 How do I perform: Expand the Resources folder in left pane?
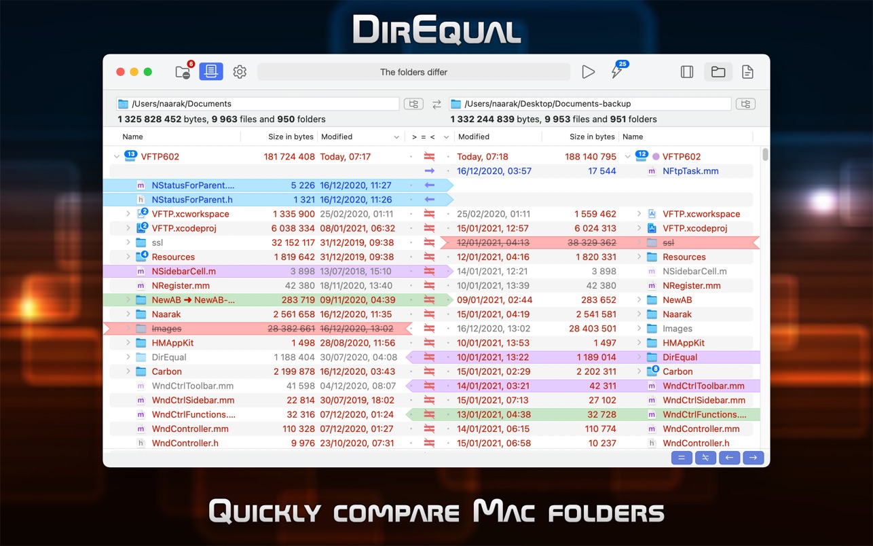click(128, 257)
